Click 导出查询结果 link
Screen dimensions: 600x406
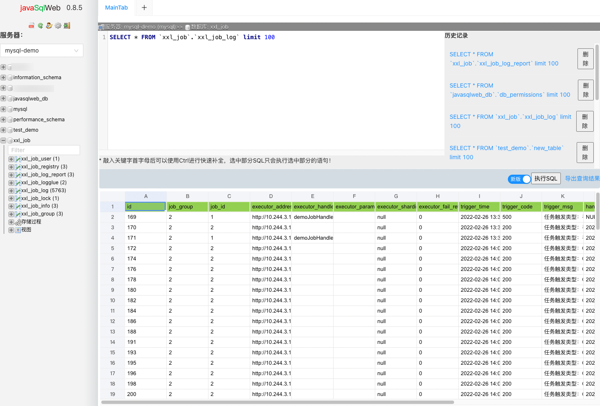(x=582, y=178)
